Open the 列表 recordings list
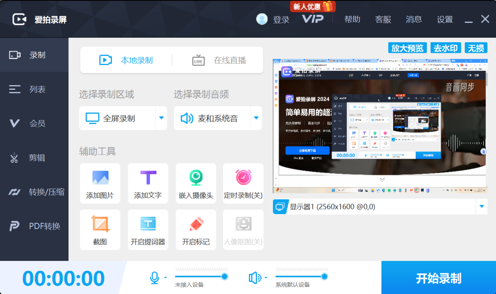Viewport: 496px width, 294px height. tap(34, 89)
